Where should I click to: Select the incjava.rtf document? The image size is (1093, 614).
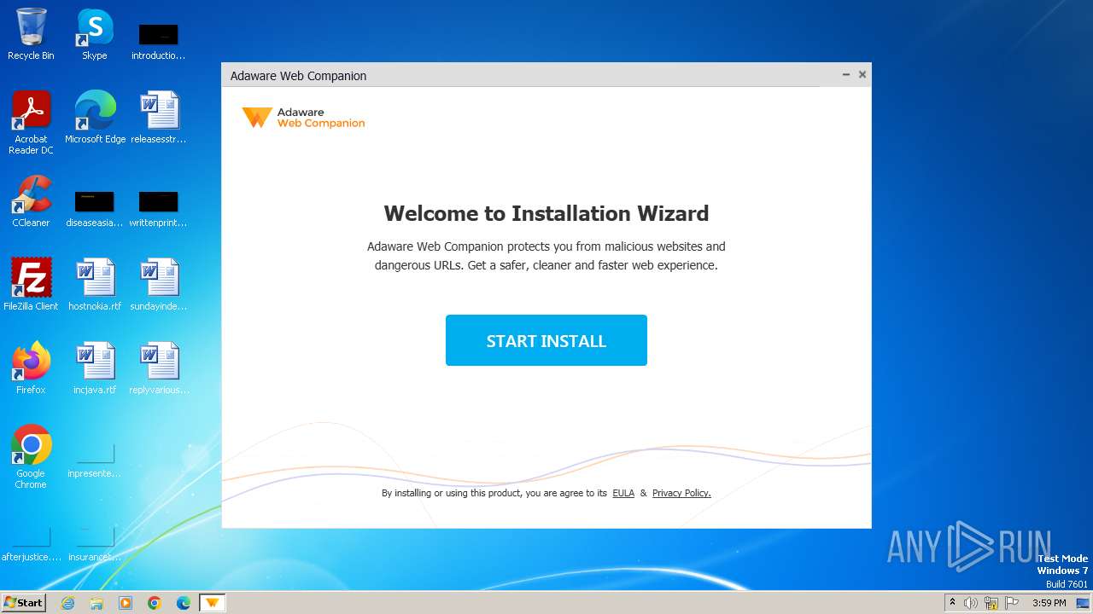(95, 368)
